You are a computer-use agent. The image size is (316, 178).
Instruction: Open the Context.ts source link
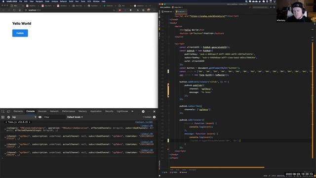coord(144,122)
